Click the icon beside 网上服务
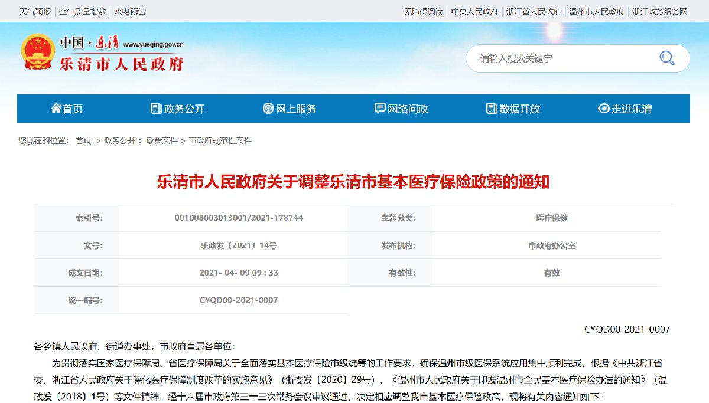This screenshot has height=403, width=709. click(x=268, y=109)
